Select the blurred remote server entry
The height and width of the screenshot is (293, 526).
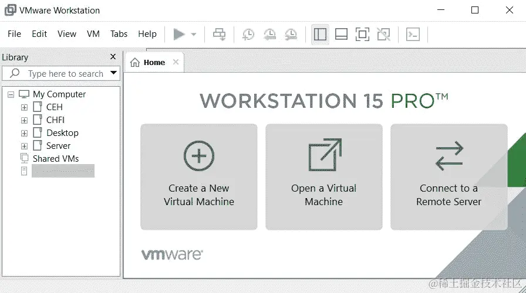pos(63,171)
